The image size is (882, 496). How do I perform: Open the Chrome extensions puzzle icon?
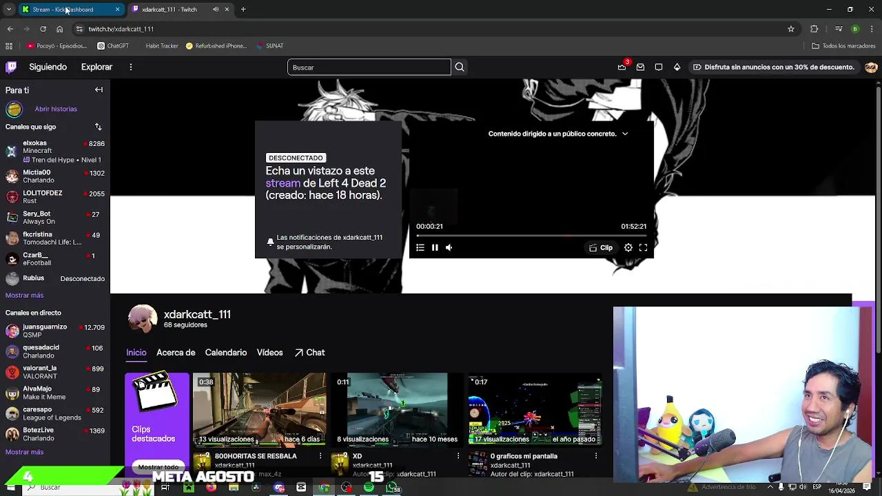pyautogui.click(x=814, y=29)
